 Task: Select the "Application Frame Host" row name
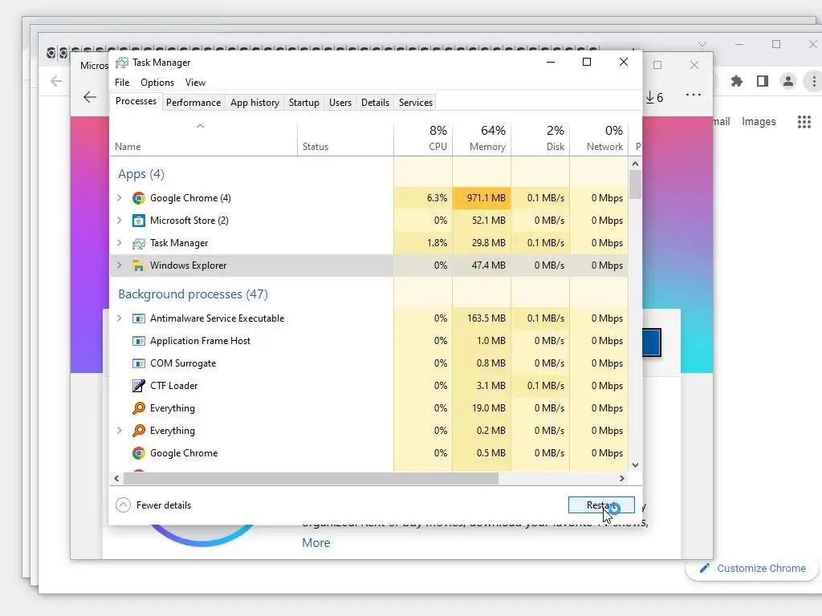click(x=200, y=341)
